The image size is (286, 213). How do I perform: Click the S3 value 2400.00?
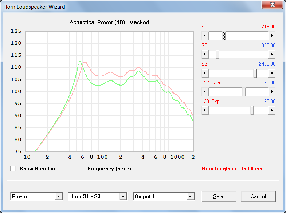coord(267,64)
